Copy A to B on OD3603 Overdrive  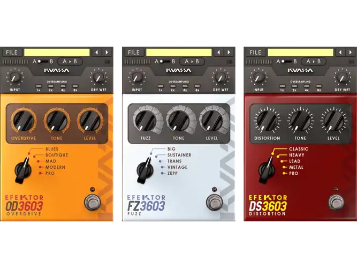coord(70,61)
